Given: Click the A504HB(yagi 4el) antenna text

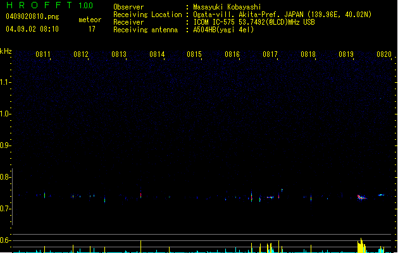Looking at the screenshot, I should coord(223,30).
